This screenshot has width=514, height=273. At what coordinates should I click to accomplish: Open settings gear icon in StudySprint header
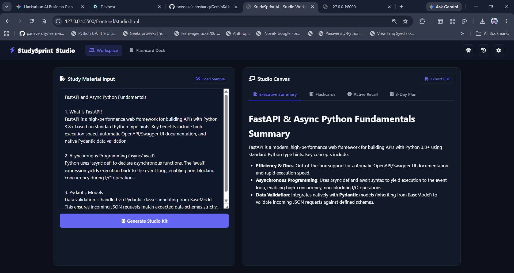pyautogui.click(x=498, y=50)
